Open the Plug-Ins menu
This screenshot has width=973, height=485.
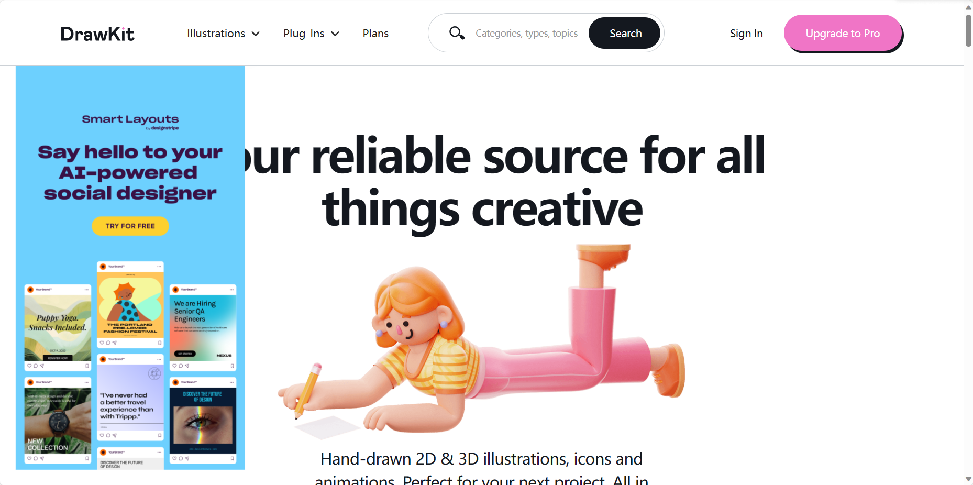311,34
